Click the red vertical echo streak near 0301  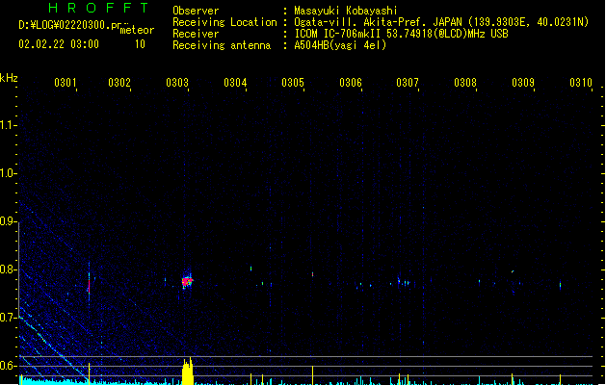click(90, 286)
